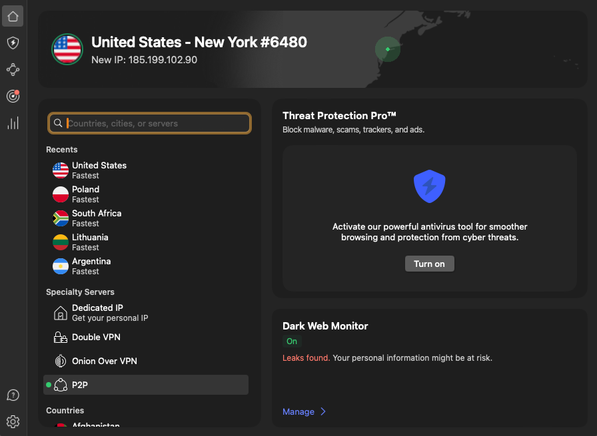
Task: Click the Lithuania flag icon
Action: pyautogui.click(x=61, y=242)
